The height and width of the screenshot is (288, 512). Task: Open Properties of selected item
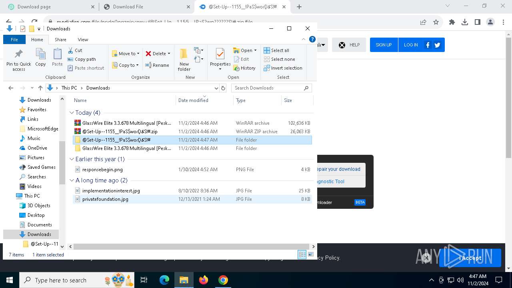[220, 59]
